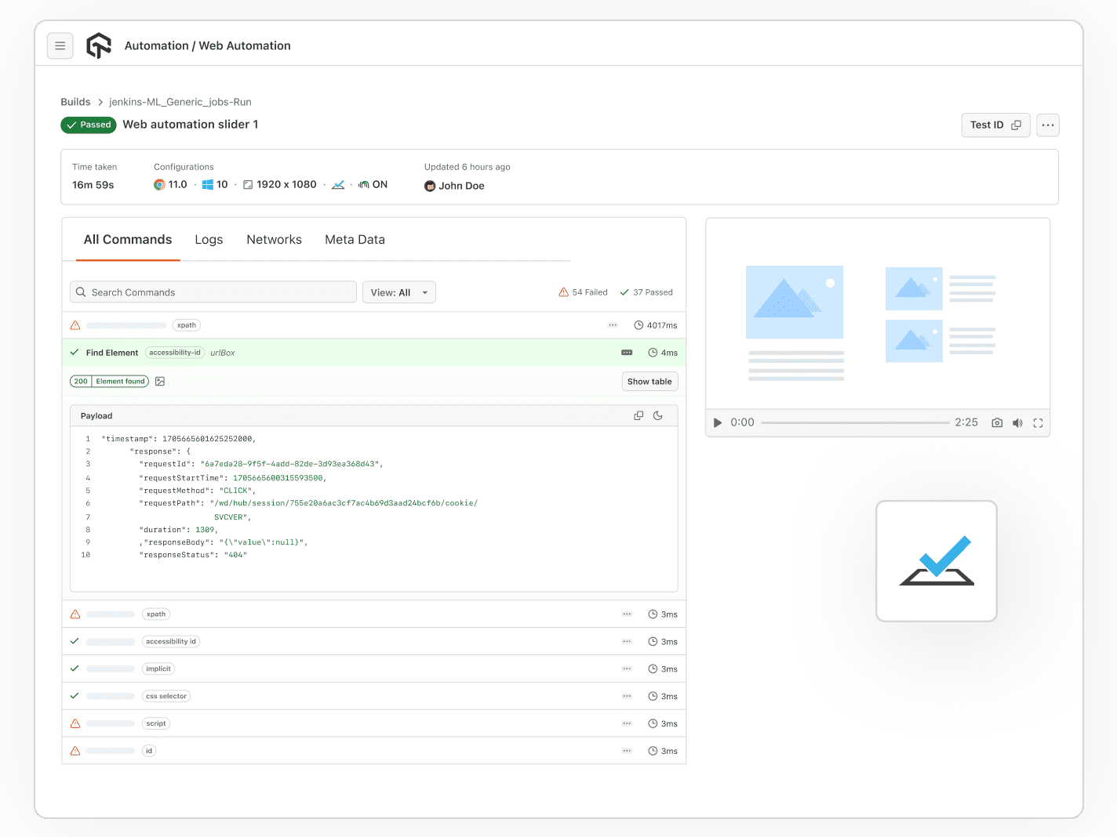Open the Meta Data tab

[355, 240]
